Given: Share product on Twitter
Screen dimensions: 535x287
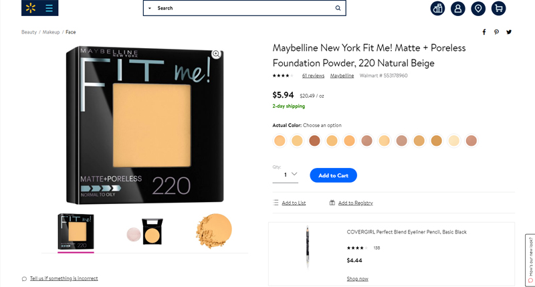Looking at the screenshot, I should 509,32.
